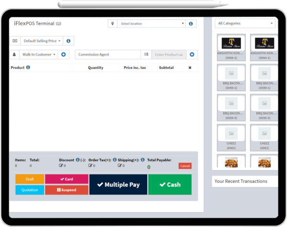Click the Subtotal column header
Screen dimensions: 287x227
point(166,68)
